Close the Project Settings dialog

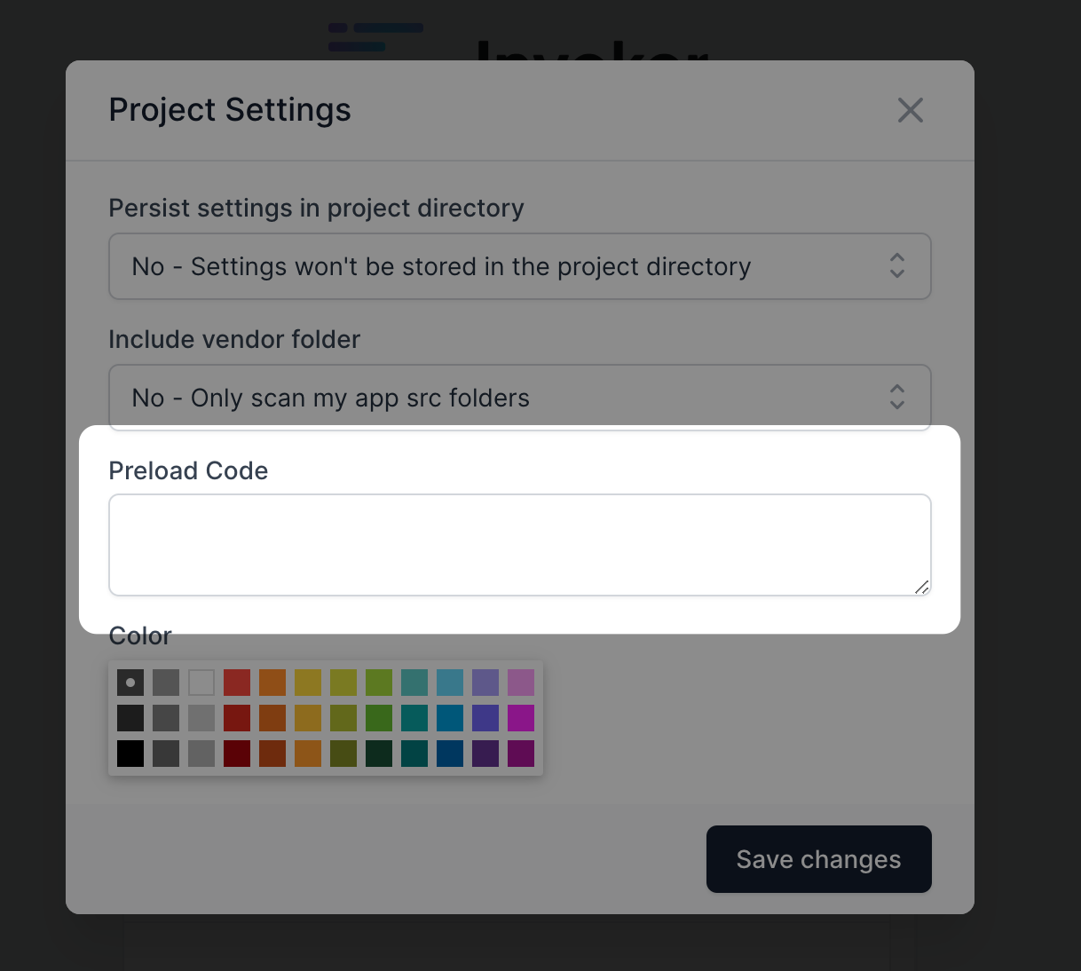click(910, 110)
